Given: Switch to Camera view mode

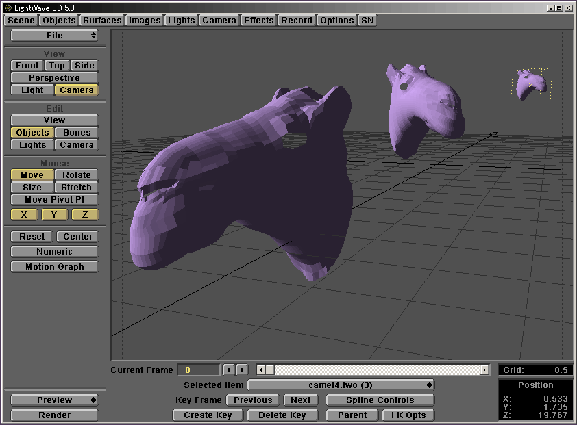Looking at the screenshot, I should 77,90.
